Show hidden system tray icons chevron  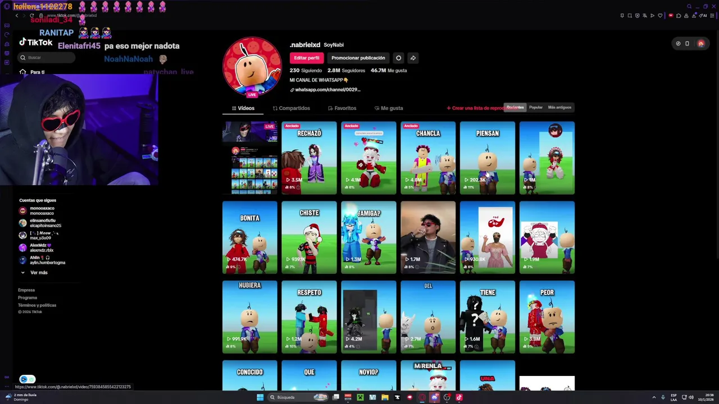[654, 397]
